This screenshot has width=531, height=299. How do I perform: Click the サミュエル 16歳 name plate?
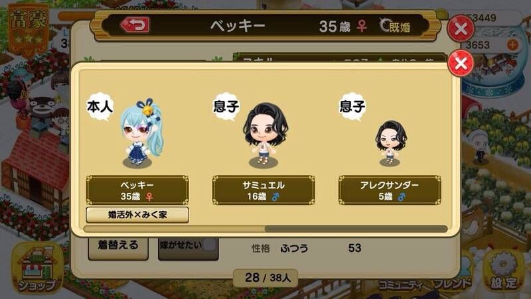264,190
